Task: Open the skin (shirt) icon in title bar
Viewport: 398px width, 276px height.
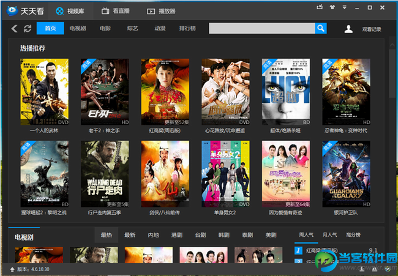Action: coord(332,7)
